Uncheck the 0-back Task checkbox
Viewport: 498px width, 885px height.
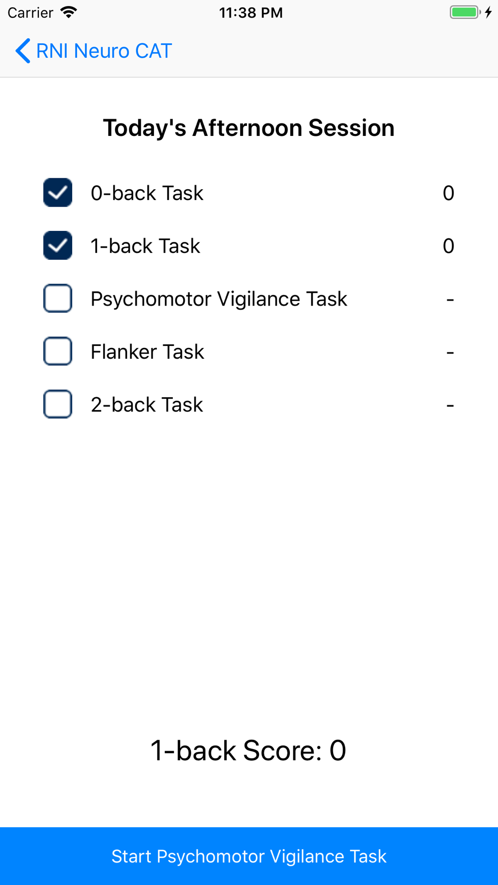tap(58, 193)
